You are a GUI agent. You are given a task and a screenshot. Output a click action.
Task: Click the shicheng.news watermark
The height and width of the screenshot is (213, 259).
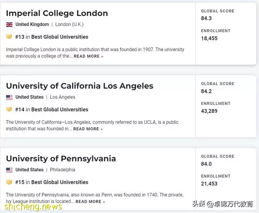coord(33,207)
